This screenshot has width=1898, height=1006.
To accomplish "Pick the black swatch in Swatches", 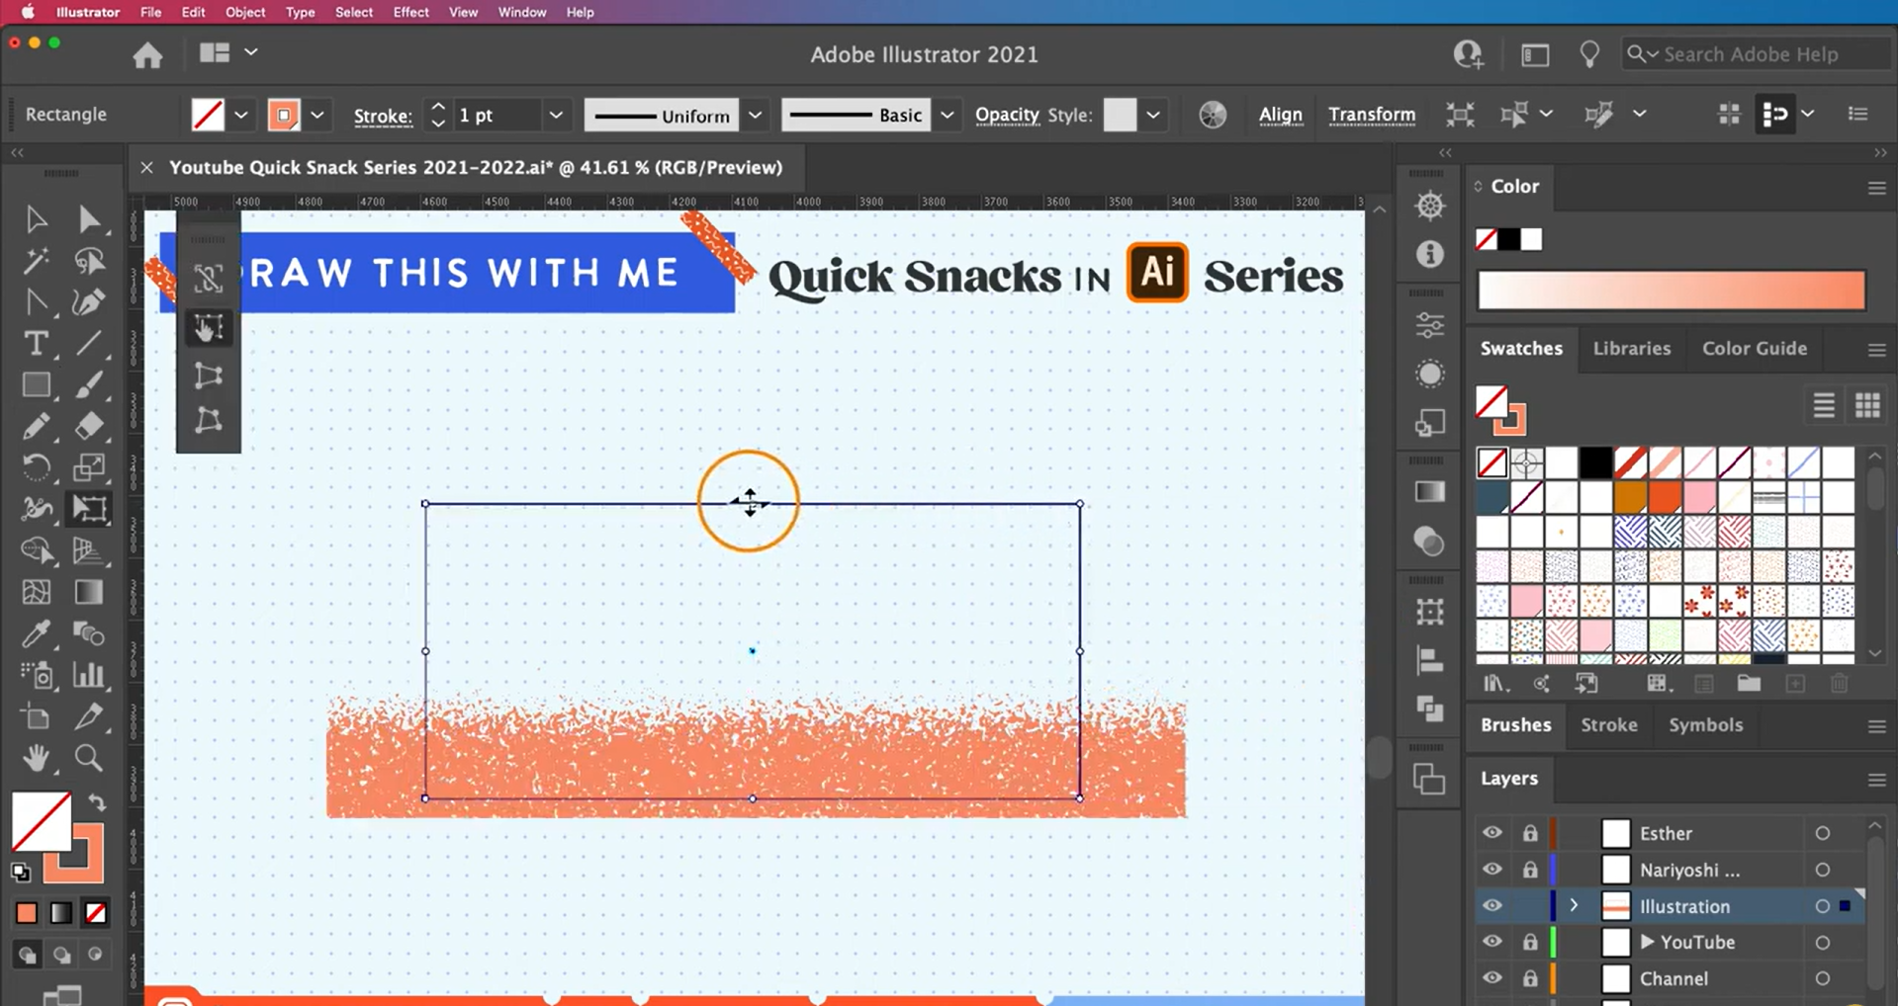I will coord(1595,462).
